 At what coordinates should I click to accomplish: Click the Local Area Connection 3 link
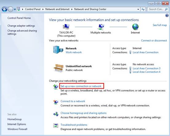[x=146, y=68]
